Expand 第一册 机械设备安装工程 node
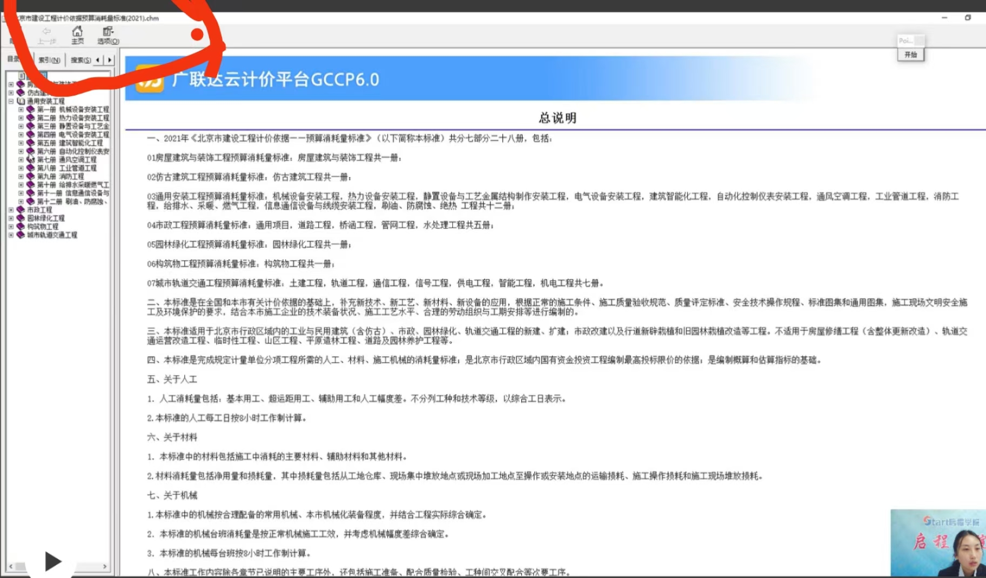This screenshot has width=986, height=578. click(21, 110)
